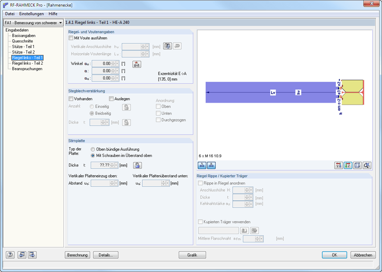Select 'Einseitig' radio button

[92, 106]
